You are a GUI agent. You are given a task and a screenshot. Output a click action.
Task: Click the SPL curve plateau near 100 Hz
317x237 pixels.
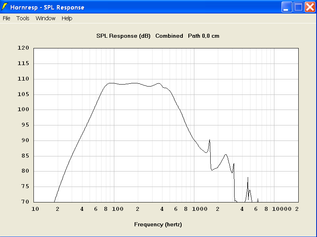[114, 83]
